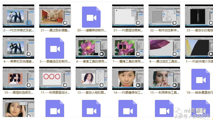Select the woman thumbnail of 13----复杂人物扣图

coord(91,78)
